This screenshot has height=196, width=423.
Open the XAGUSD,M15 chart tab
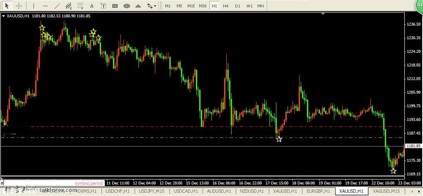(x=386, y=191)
